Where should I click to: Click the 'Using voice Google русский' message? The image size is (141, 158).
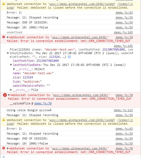(29, 110)
